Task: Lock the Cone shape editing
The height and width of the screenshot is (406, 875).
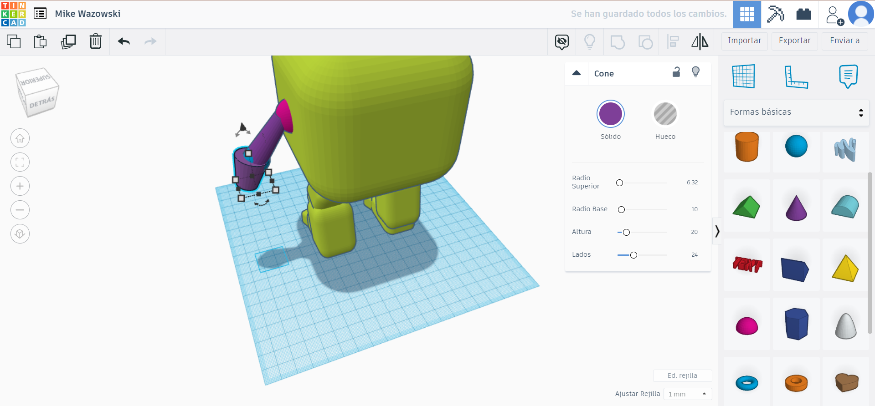Action: click(676, 72)
